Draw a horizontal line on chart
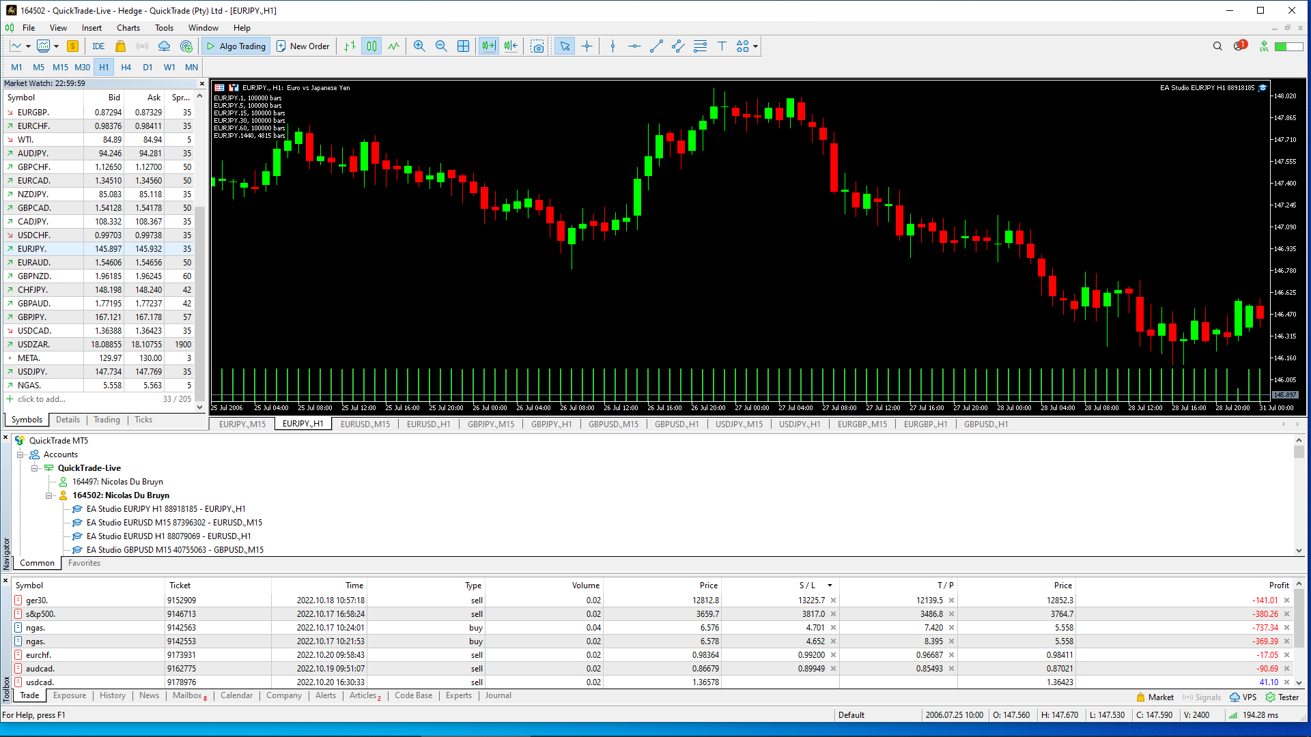The height and width of the screenshot is (737, 1311). tap(634, 46)
